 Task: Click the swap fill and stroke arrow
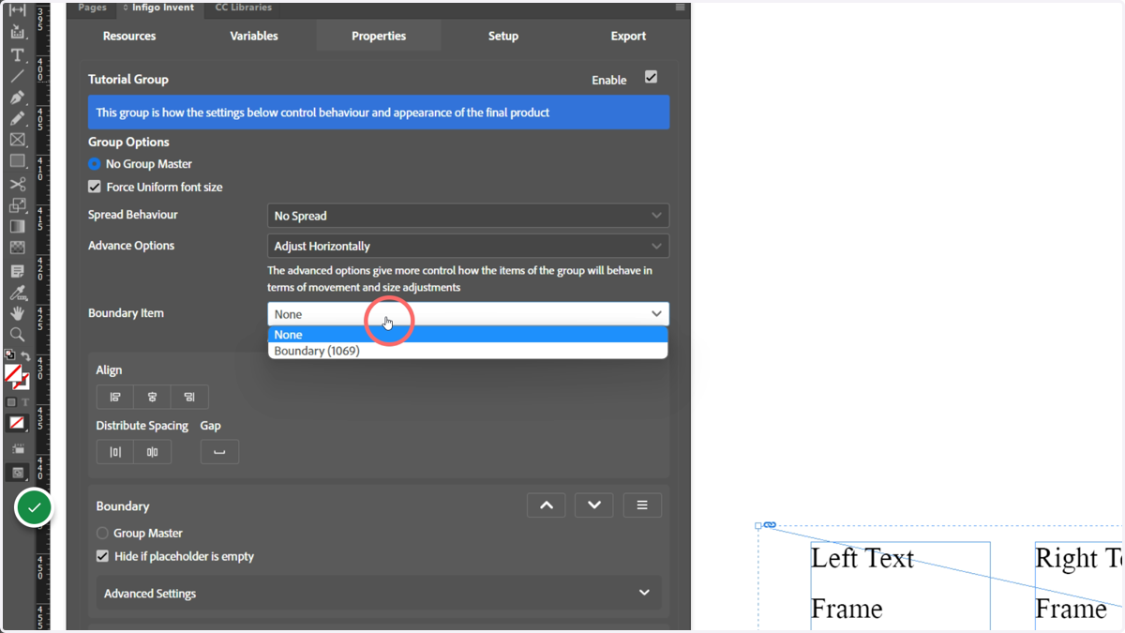pos(25,356)
